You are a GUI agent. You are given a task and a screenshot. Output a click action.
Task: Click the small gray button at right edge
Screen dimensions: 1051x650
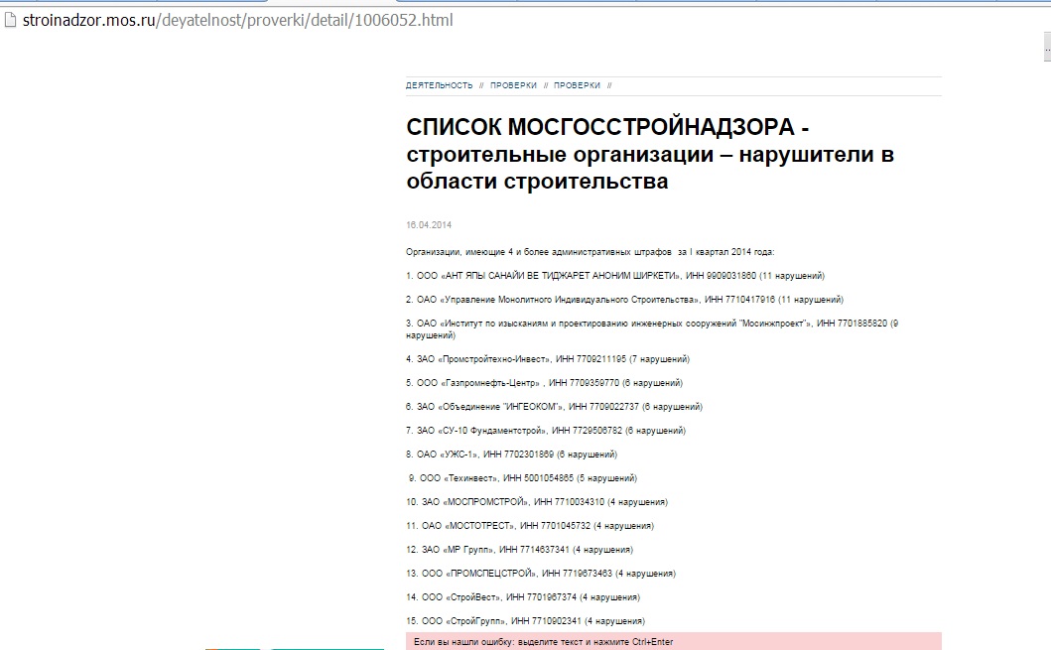tap(1046, 48)
